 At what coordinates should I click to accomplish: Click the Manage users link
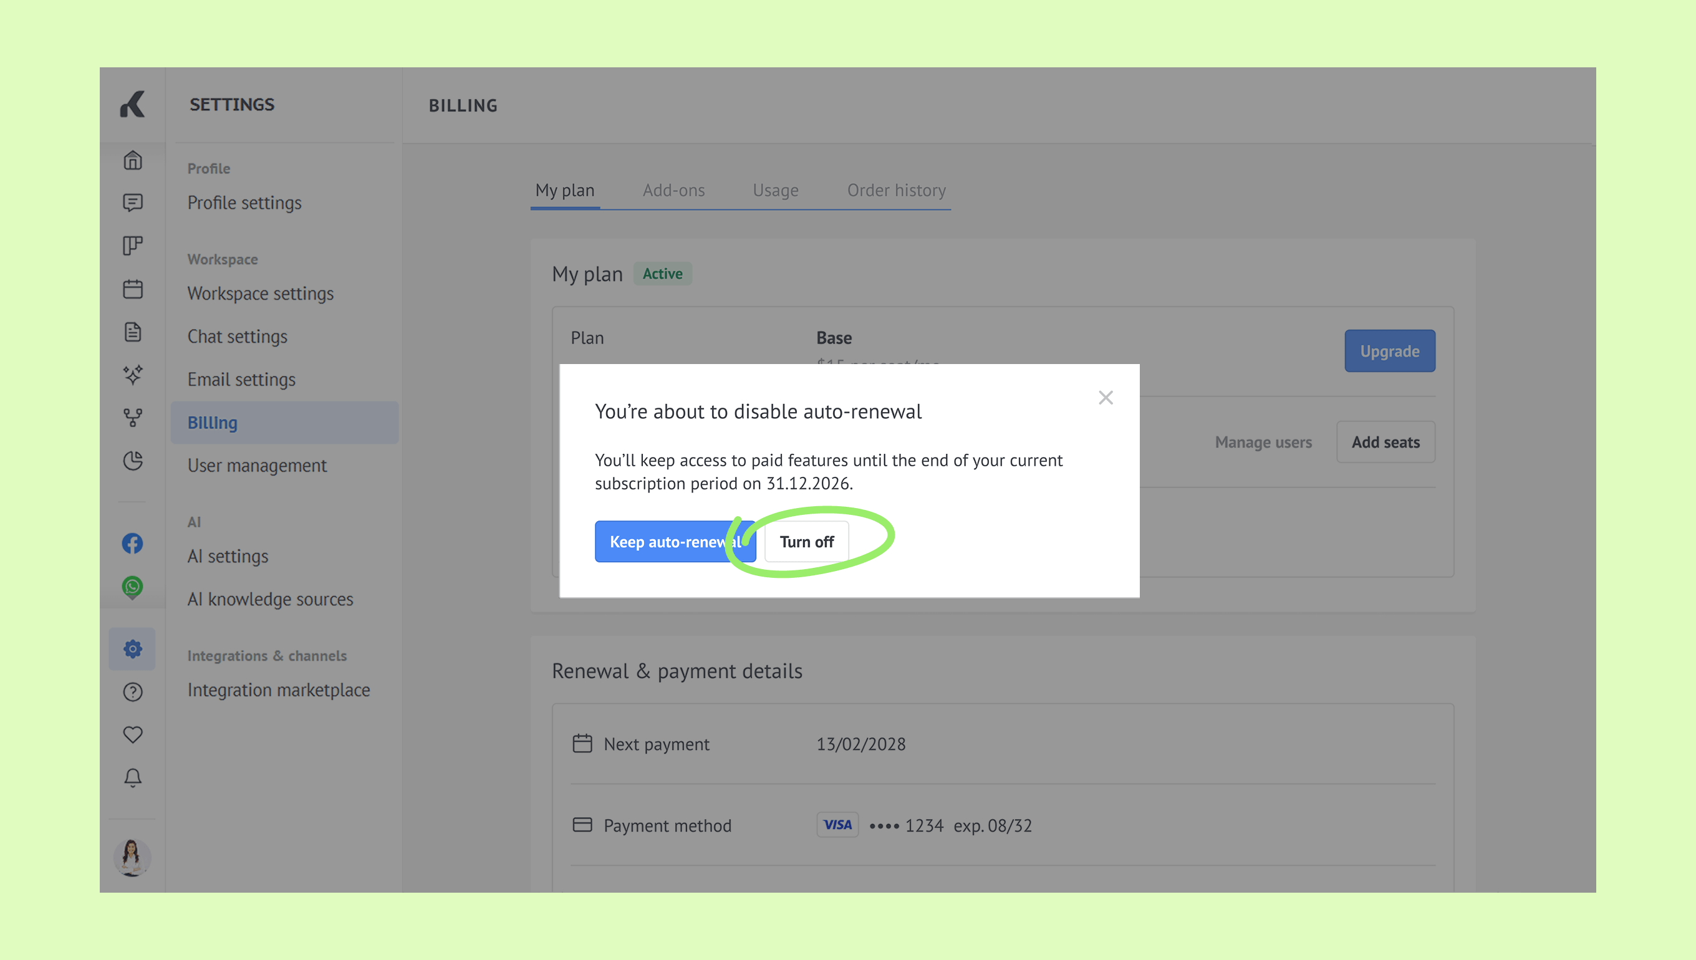pos(1263,443)
